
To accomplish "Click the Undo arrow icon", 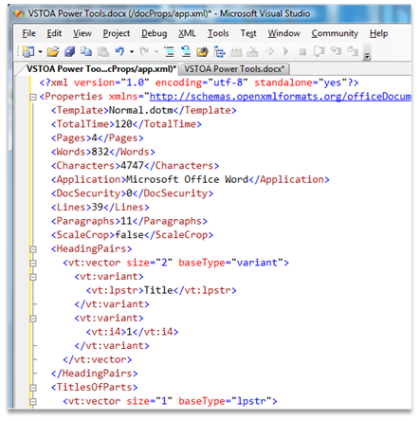I will (x=119, y=51).
